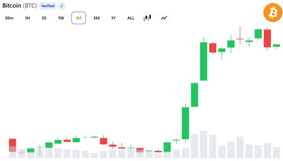
Task: Click the large red candle near chart end
Action: click(267, 39)
